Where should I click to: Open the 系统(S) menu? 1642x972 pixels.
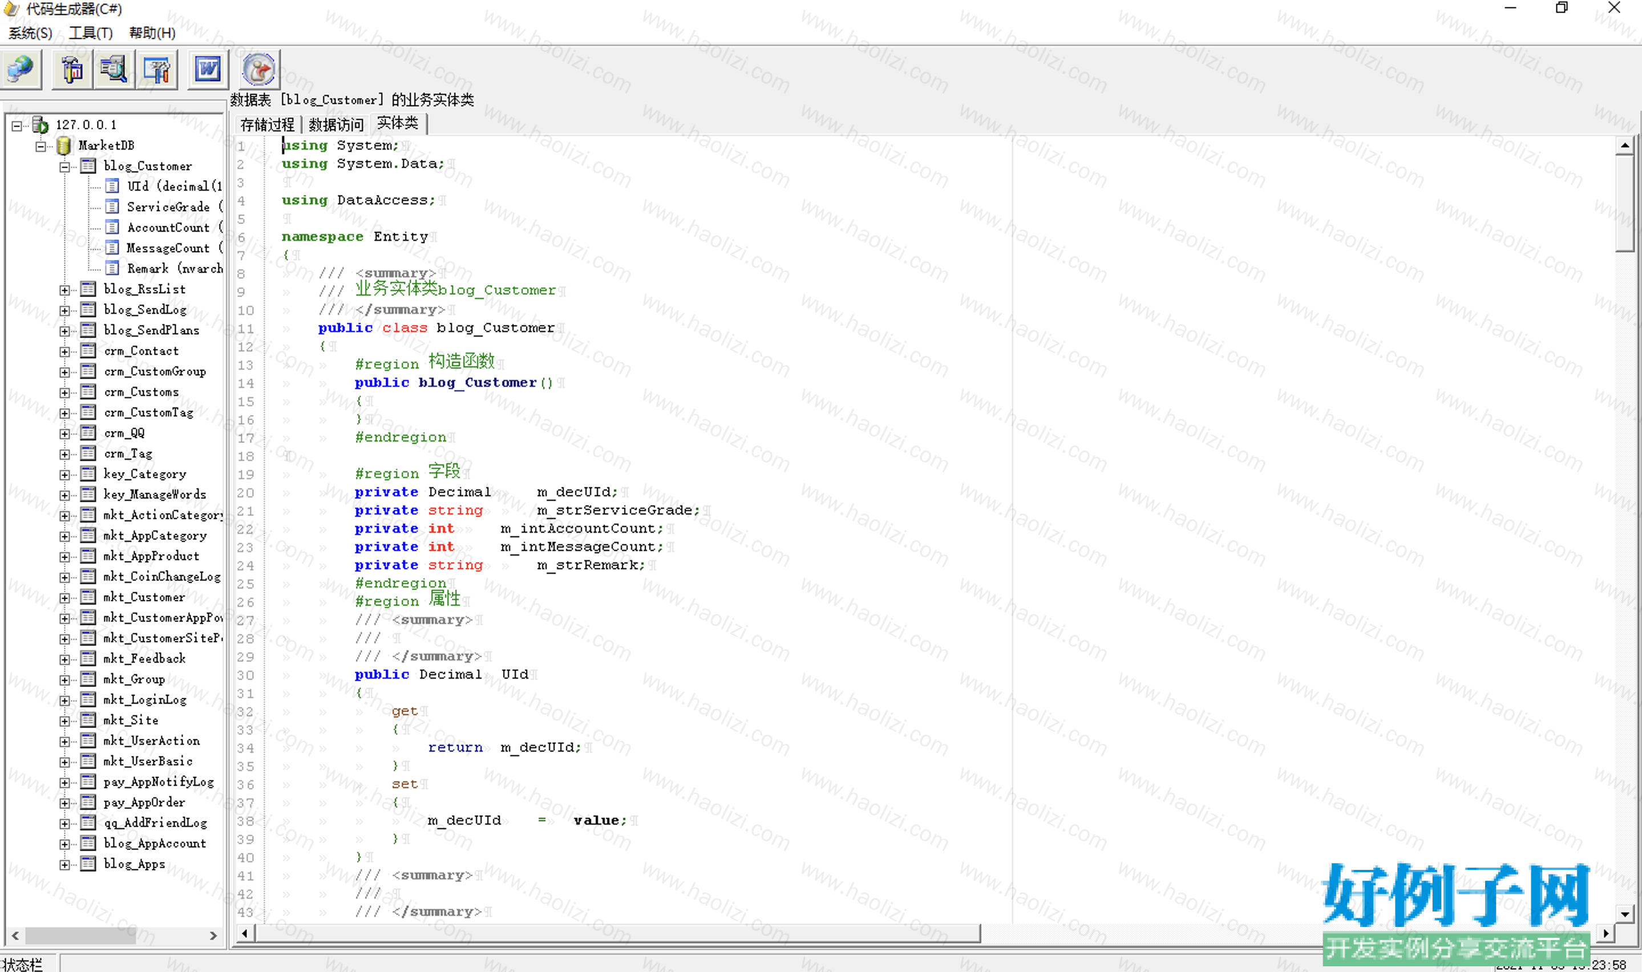30,33
